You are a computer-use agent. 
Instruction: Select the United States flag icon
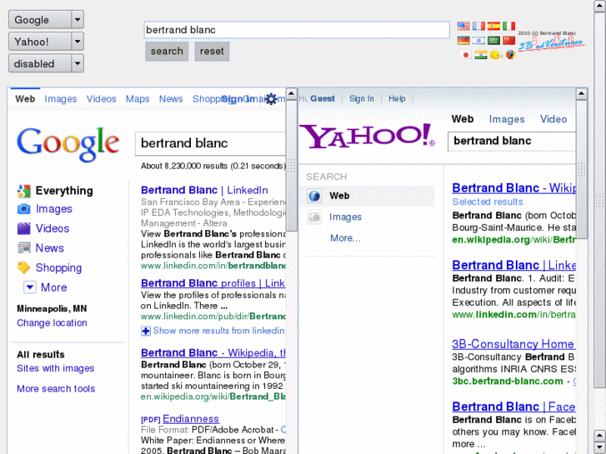[x=463, y=26]
